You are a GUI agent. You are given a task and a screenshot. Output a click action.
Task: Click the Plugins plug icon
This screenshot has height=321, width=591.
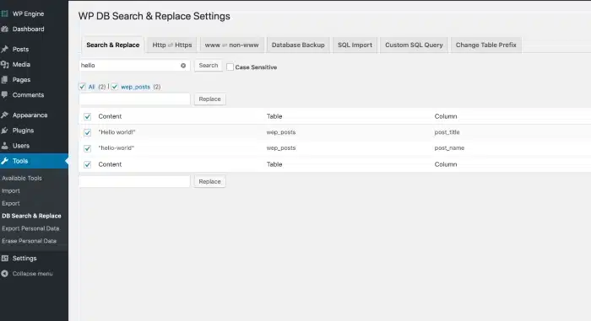4,131
